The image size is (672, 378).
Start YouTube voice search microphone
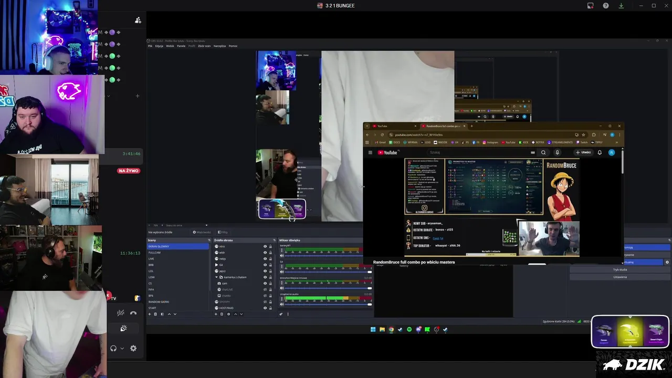click(558, 152)
